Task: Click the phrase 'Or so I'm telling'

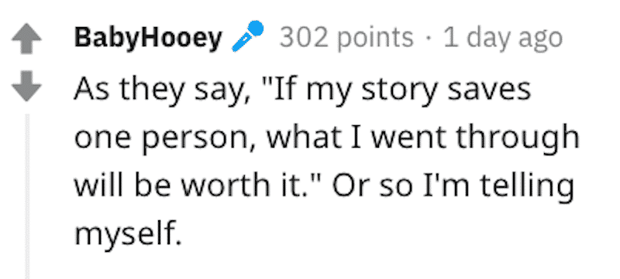Action: (453, 185)
